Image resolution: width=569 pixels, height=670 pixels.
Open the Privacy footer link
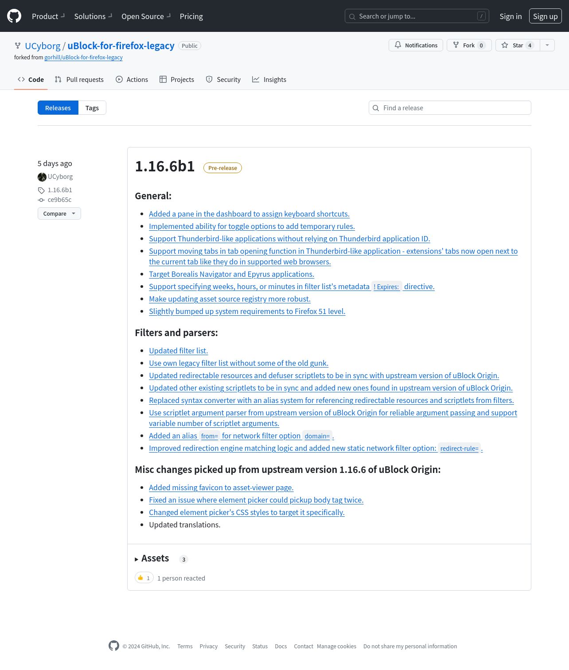point(208,647)
